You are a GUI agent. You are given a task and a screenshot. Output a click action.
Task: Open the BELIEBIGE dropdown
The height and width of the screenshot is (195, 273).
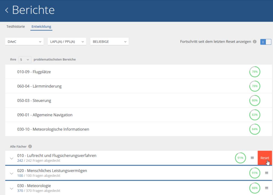click(109, 42)
